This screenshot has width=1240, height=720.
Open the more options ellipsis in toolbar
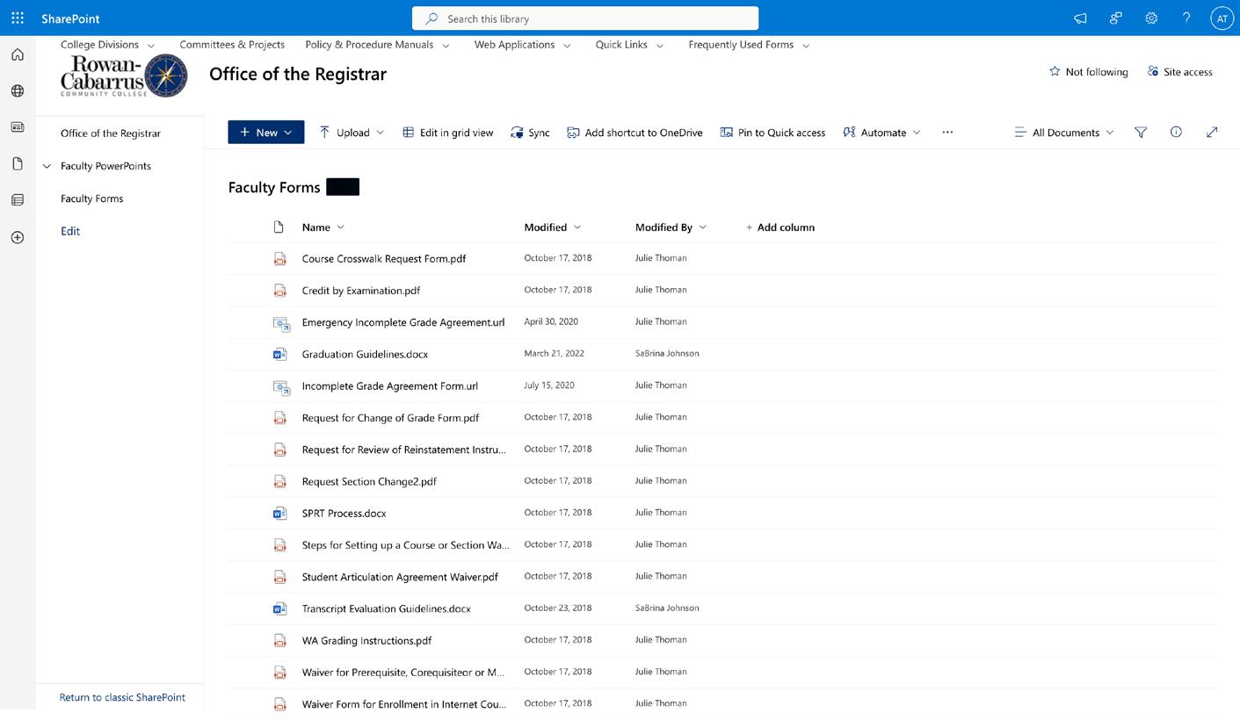tap(947, 133)
